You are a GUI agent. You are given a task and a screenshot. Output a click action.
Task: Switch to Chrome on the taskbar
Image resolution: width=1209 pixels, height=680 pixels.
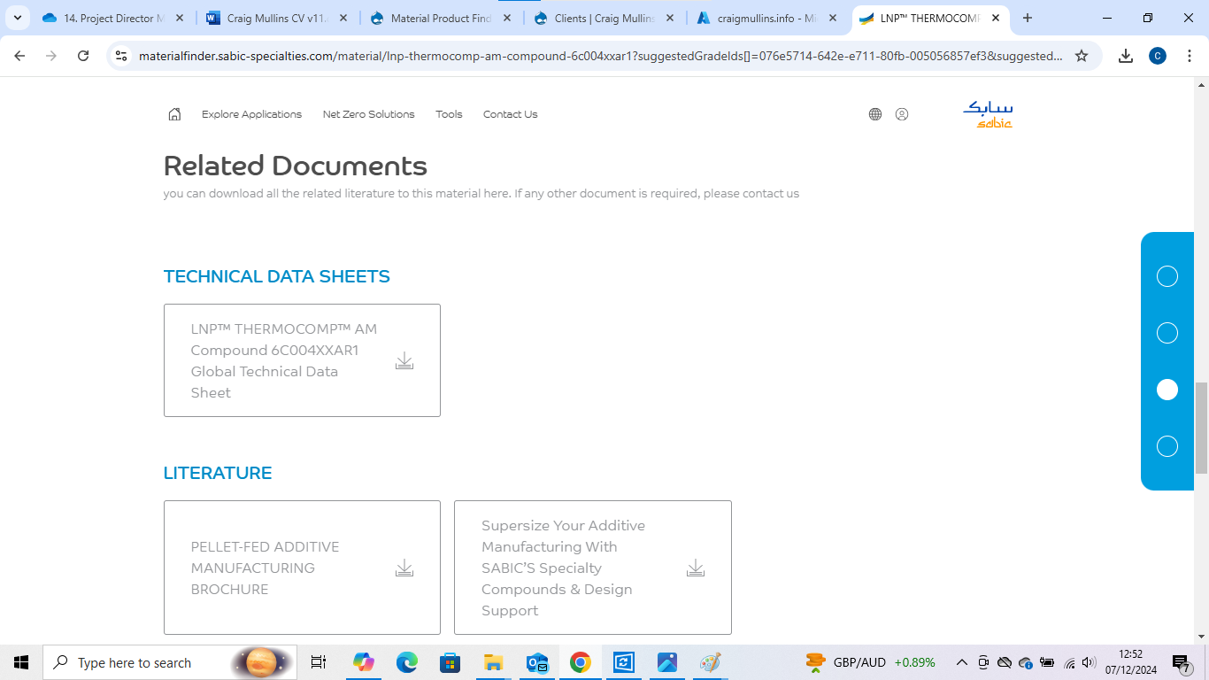click(581, 662)
